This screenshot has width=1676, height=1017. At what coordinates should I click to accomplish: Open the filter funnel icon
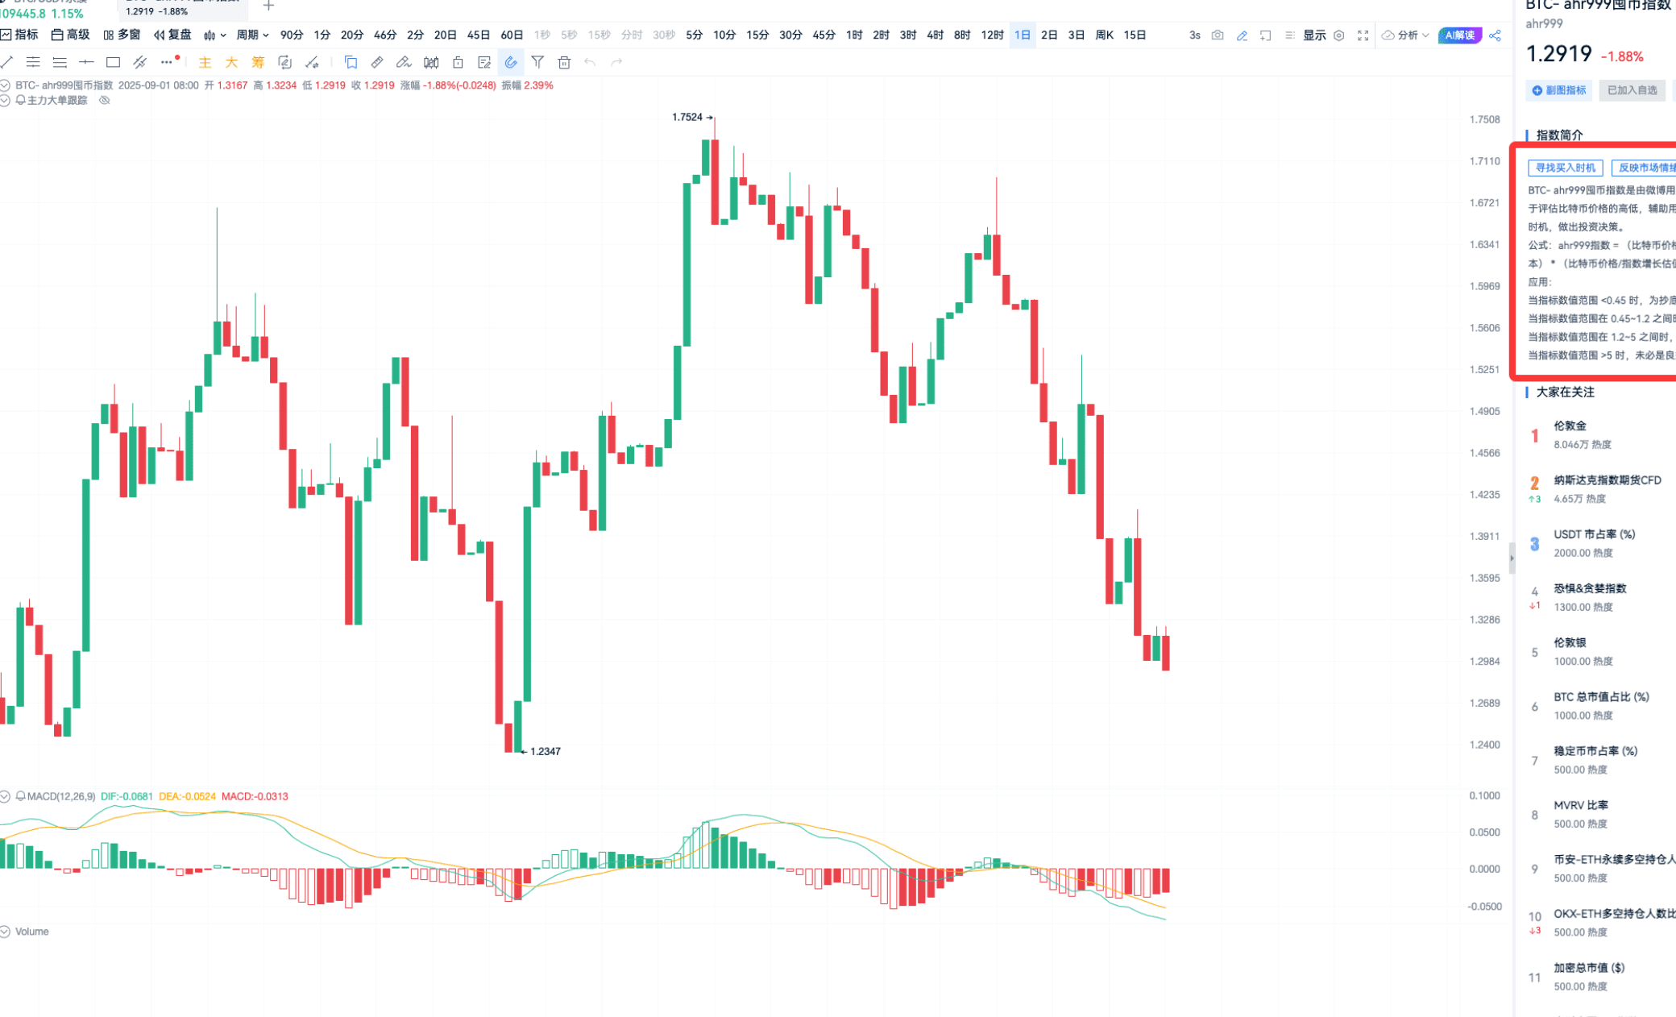[537, 62]
